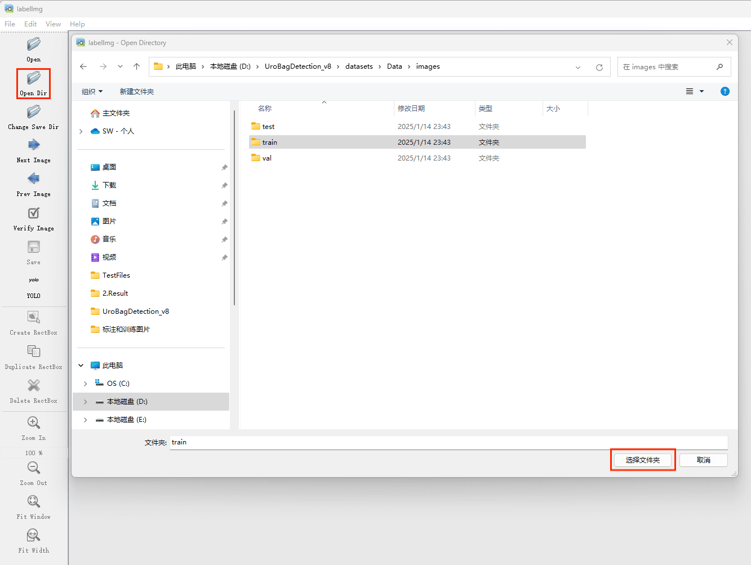Open the address bar history dropdown

tap(578, 67)
